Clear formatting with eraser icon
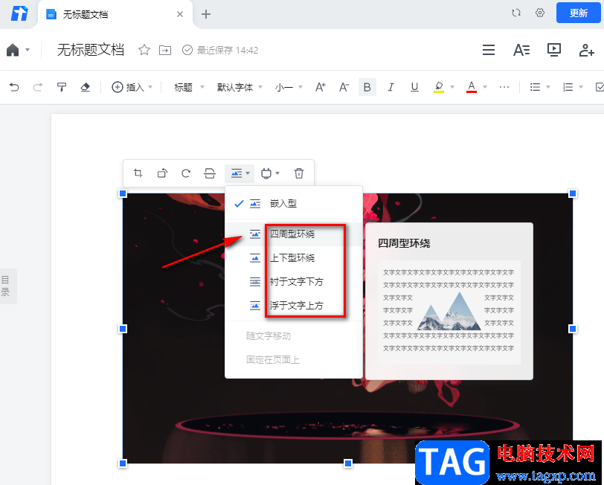Viewport: 604px width, 485px height. tap(85, 88)
